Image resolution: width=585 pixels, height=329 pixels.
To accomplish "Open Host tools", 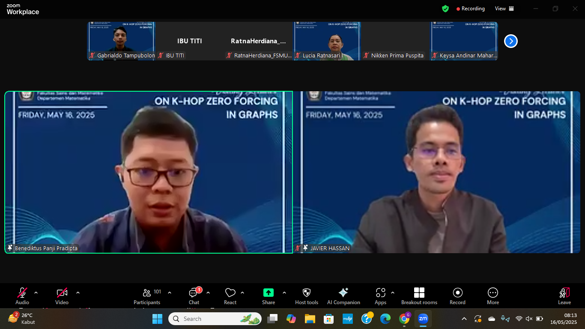I will pyautogui.click(x=306, y=296).
